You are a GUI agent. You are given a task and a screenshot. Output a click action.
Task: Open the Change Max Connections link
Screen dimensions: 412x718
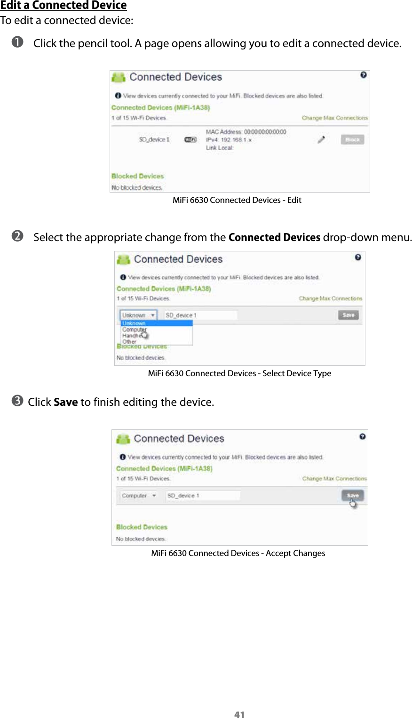point(334,118)
